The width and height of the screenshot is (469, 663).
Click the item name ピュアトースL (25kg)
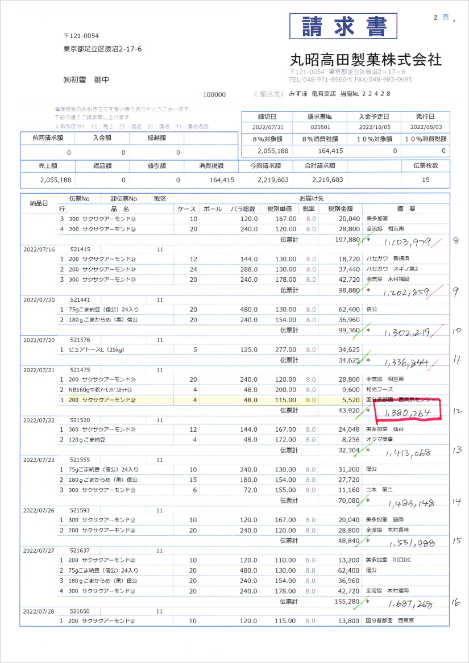click(97, 350)
